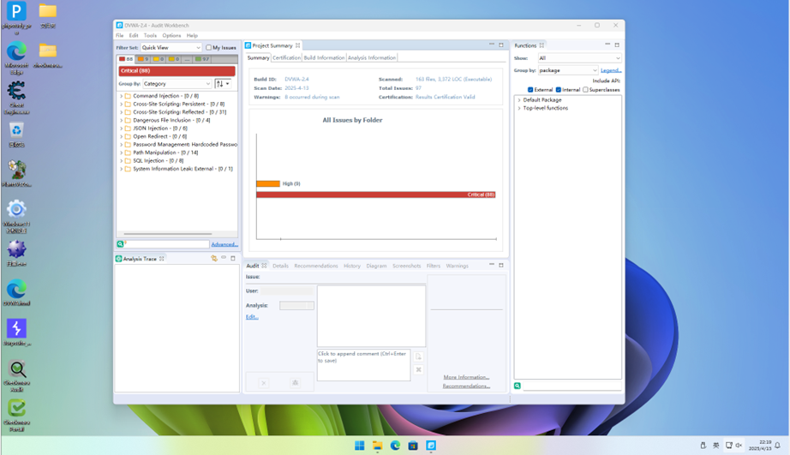Click the append comment text box
Viewport: 790px width, 455px height.
[x=363, y=365]
